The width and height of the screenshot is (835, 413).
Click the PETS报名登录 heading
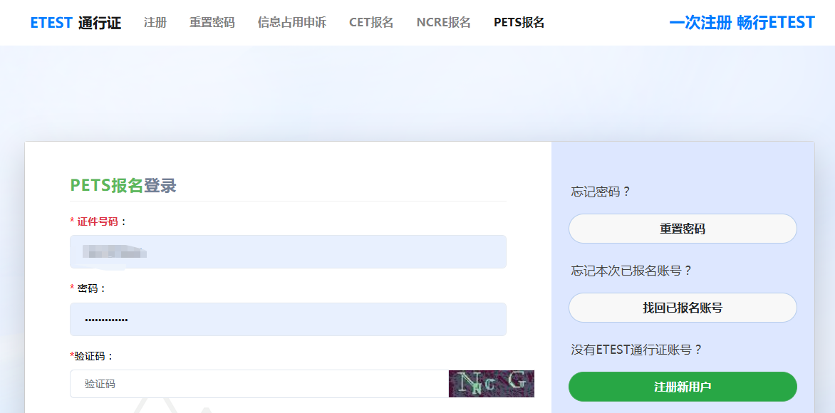pyautogui.click(x=124, y=186)
